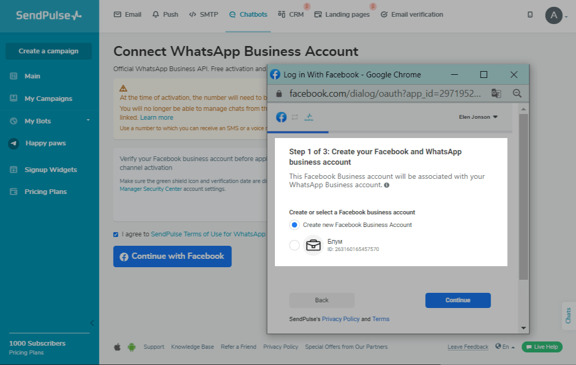The width and height of the screenshot is (576, 365).
Task: Collapse the sidebar using the left chevron
Action: click(92, 323)
